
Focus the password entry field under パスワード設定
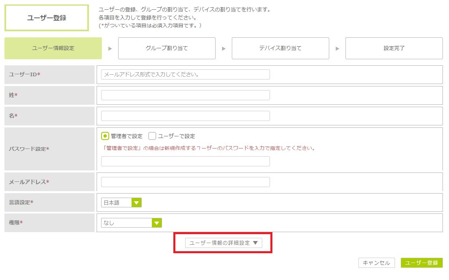point(185,161)
